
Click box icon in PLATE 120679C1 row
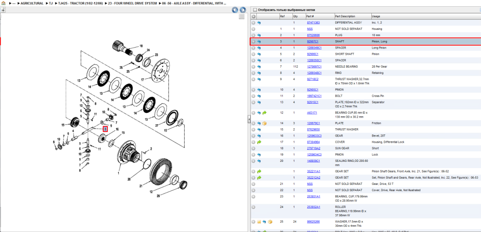click(x=265, y=123)
